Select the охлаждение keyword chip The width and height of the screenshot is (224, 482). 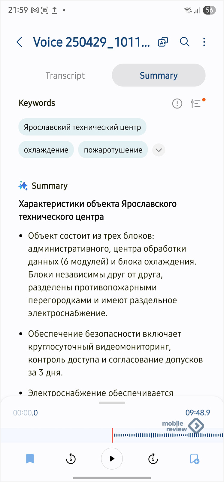(46, 150)
